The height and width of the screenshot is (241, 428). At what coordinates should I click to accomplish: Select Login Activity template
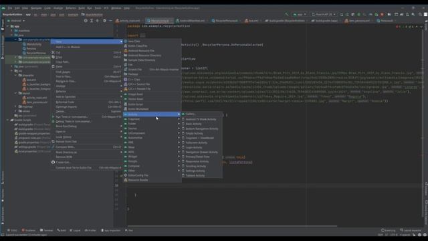click(x=202, y=147)
